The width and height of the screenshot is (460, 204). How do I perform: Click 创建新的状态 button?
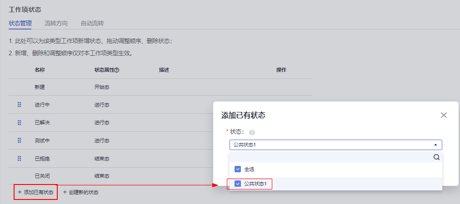(x=80, y=192)
